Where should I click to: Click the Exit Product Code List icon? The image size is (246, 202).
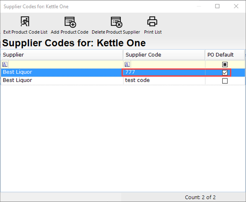(25, 21)
